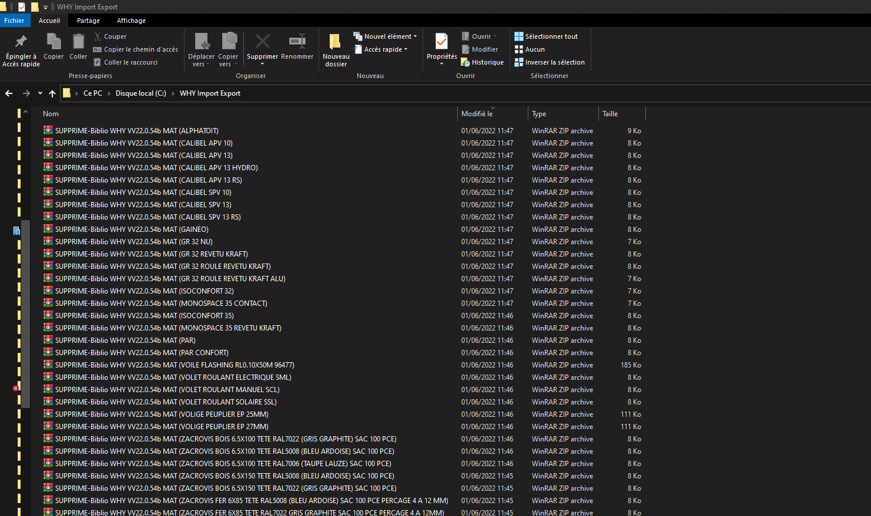Open the Accès rapide dropdown
Image resolution: width=871 pixels, height=516 pixels.
381,49
